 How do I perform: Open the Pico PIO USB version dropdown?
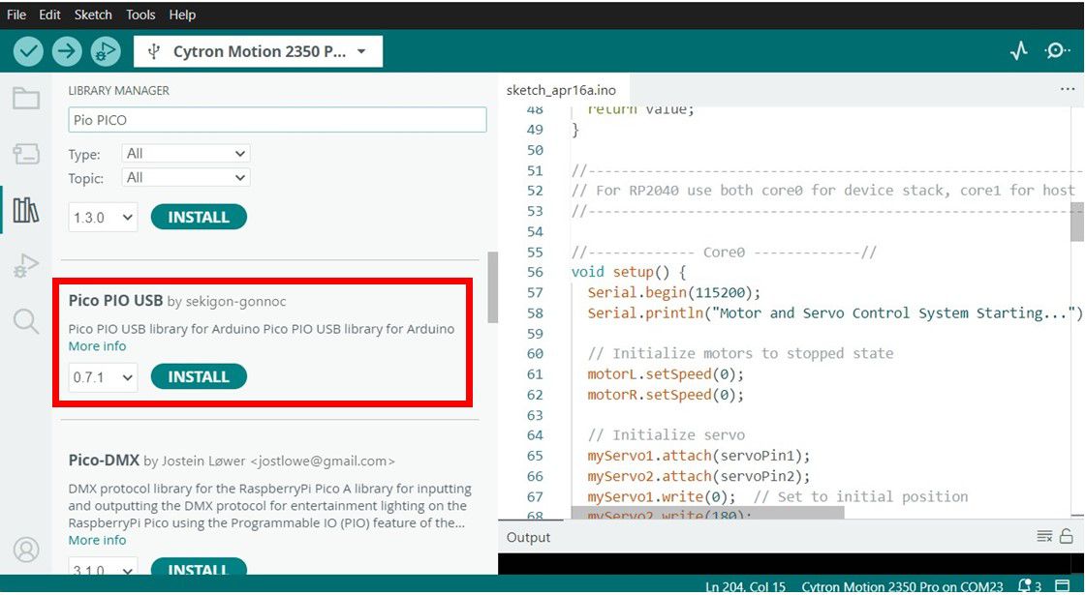click(x=103, y=377)
